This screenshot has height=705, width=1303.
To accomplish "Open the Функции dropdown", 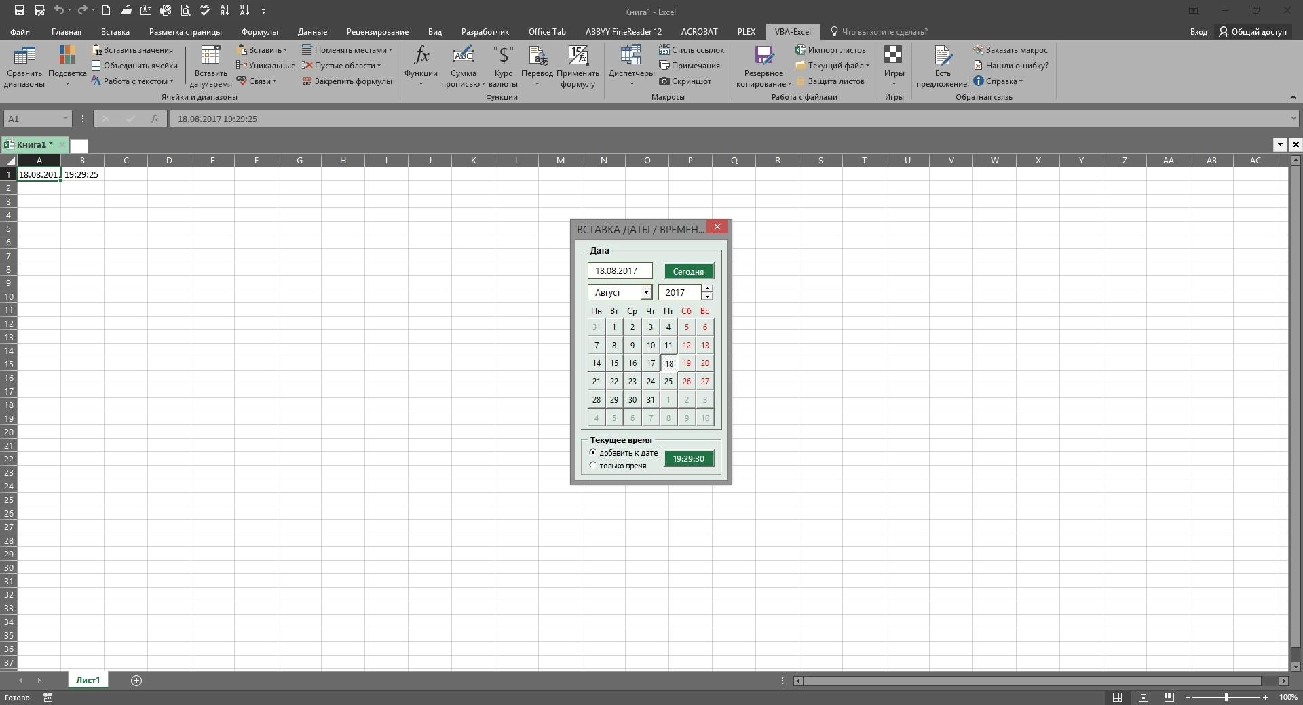I will point(421,66).
